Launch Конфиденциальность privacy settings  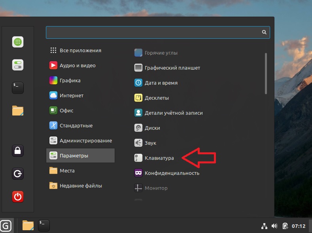pos(172,173)
